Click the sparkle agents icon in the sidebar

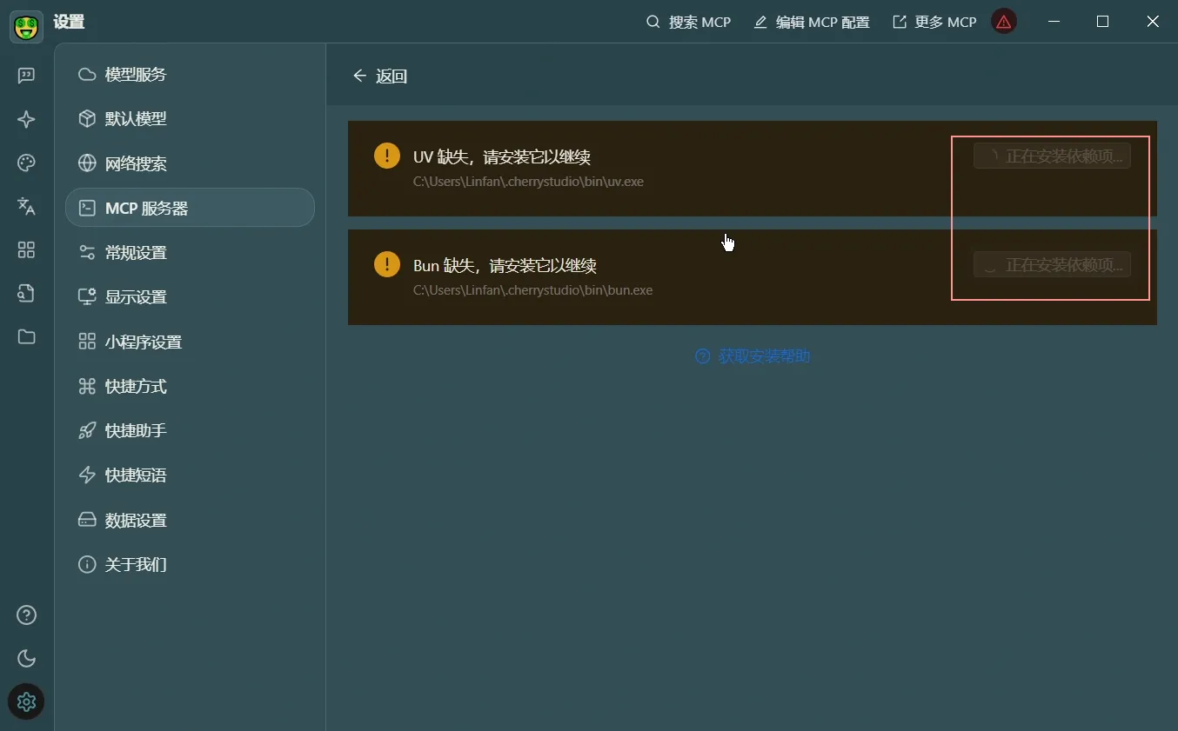[x=26, y=119]
